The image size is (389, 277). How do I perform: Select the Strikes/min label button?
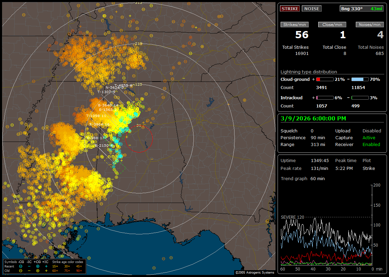294,25
